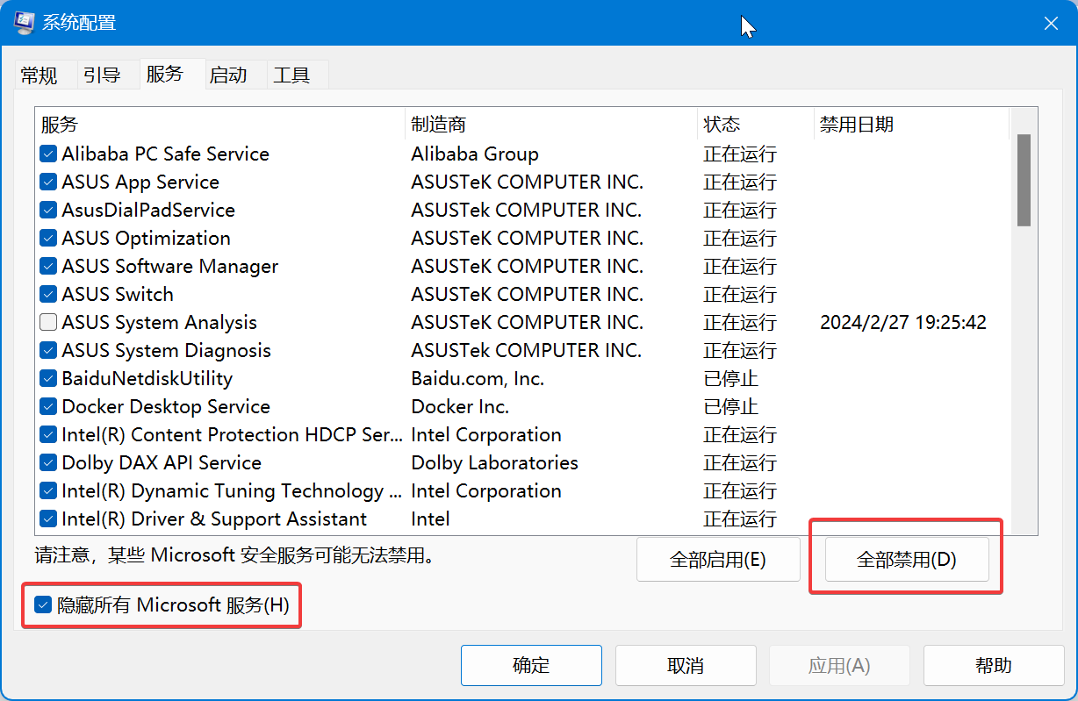
Task: Sort by 禁用日期 column header
Action: click(911, 125)
